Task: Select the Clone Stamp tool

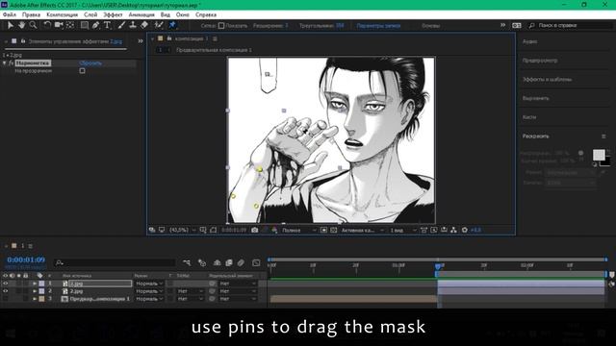Action: (133, 25)
